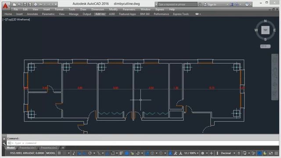The height and width of the screenshot is (158, 281).
Task: Click the Plot printer icon
Action: [x=36, y=4]
